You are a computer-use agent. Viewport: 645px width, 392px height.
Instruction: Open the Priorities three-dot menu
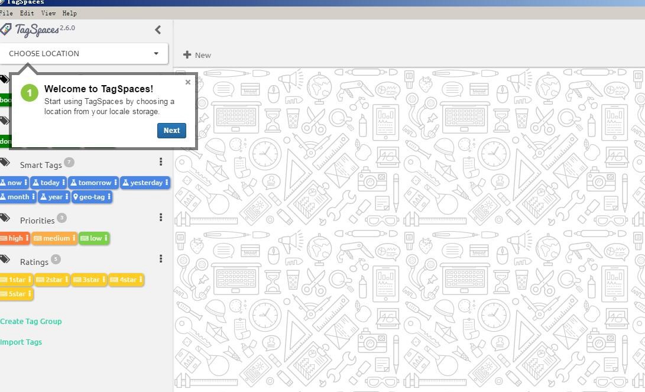coord(161,218)
